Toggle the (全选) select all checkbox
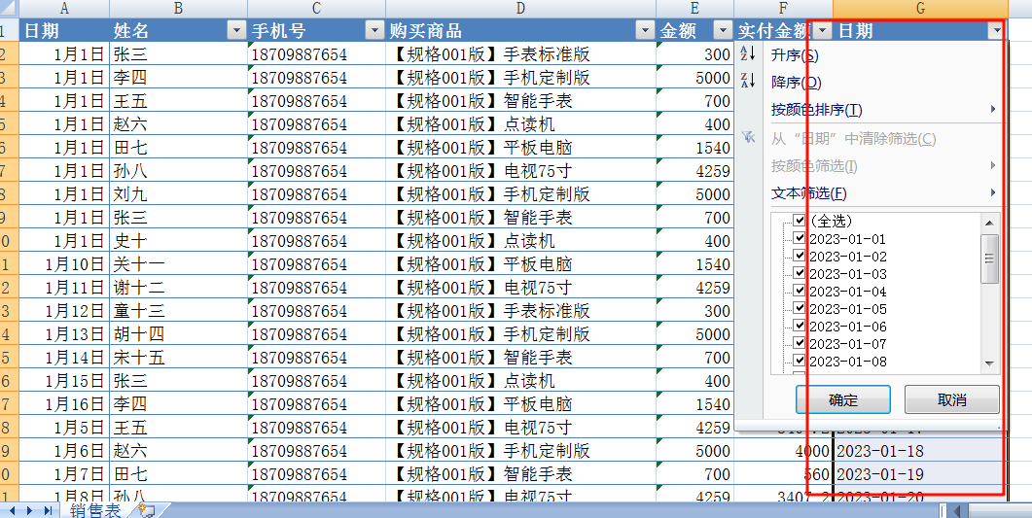This screenshot has width=1032, height=518. click(800, 221)
